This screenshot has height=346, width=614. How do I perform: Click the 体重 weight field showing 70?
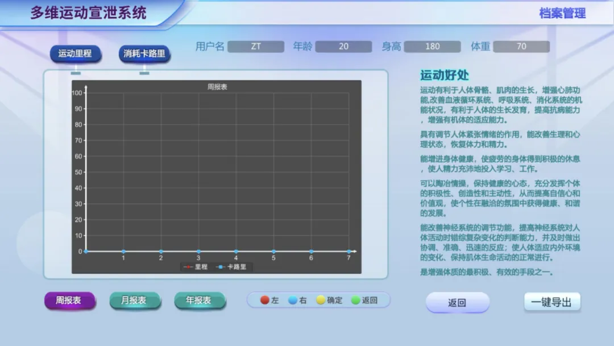click(521, 46)
